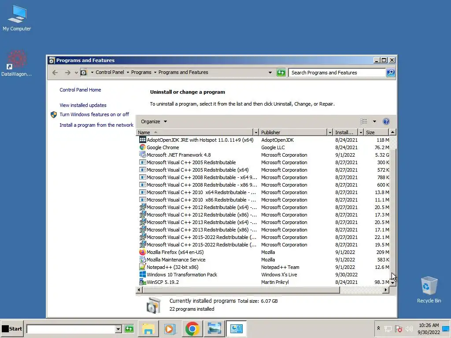This screenshot has width=451, height=338.
Task: Select Mozilla Firefox program icon
Action: point(142,252)
